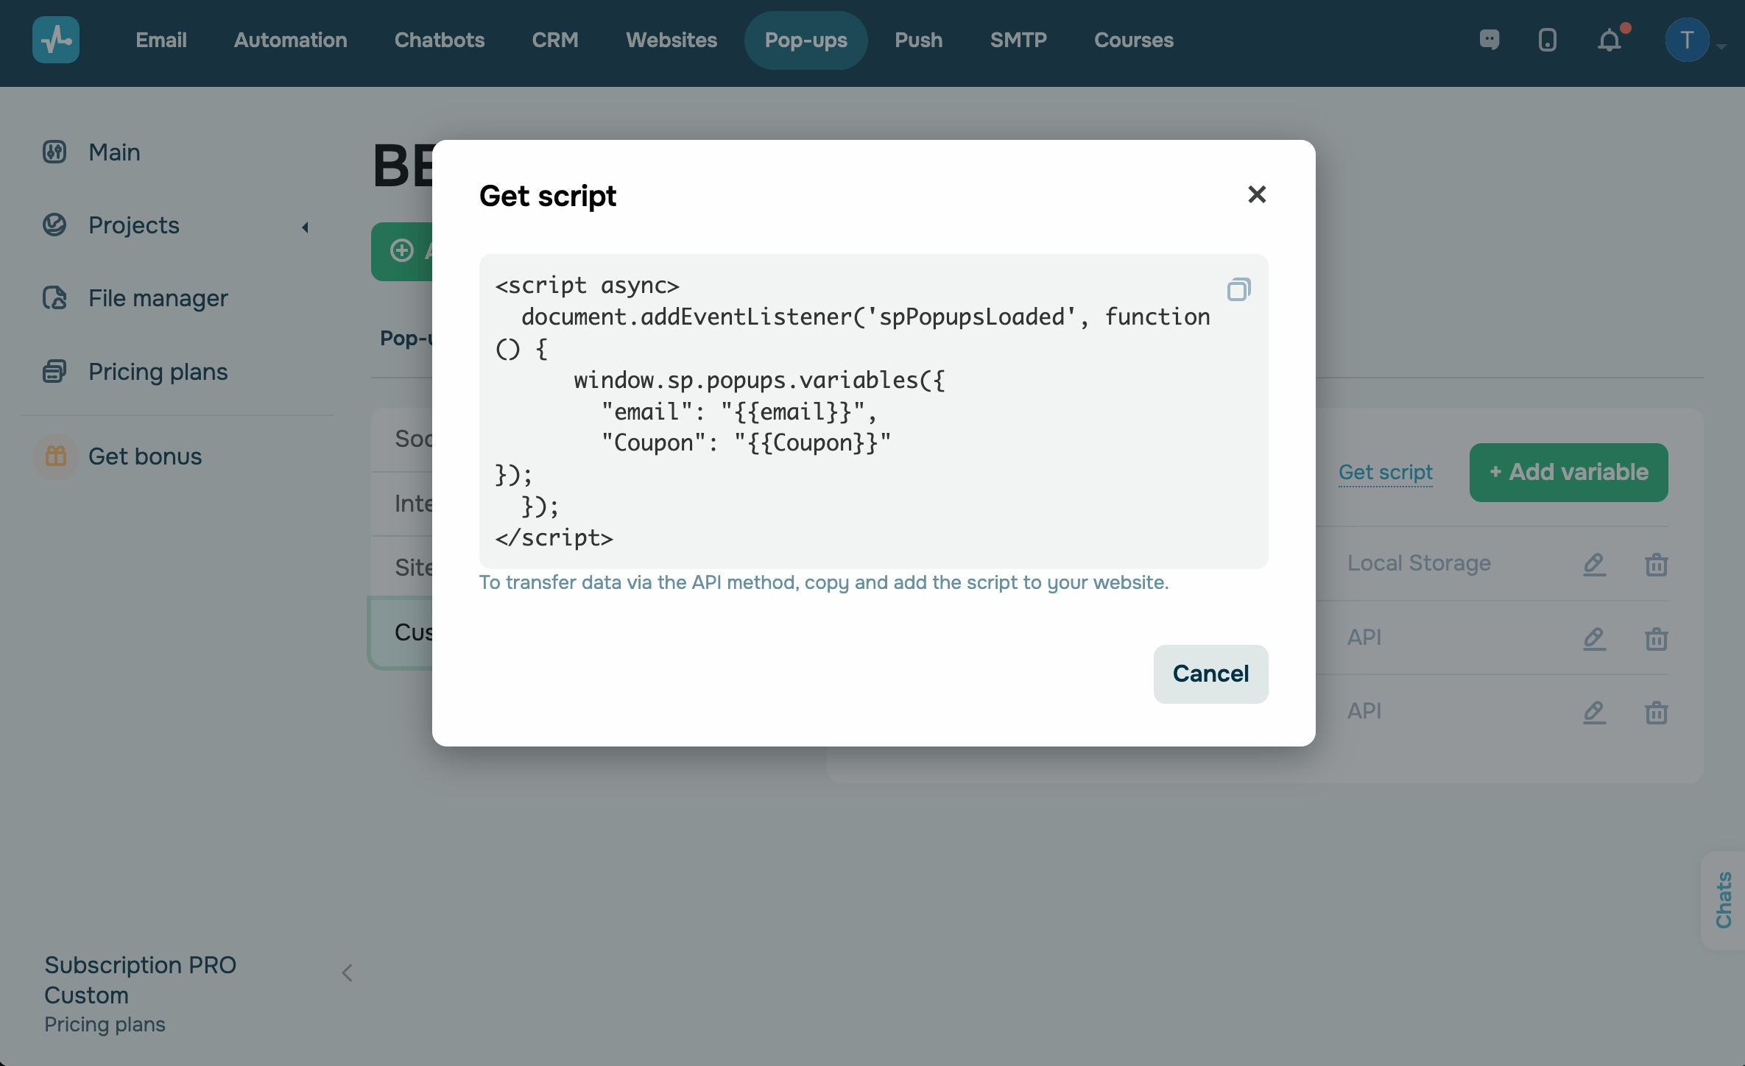Collapse the sidebar with the chevron

pos(347,973)
